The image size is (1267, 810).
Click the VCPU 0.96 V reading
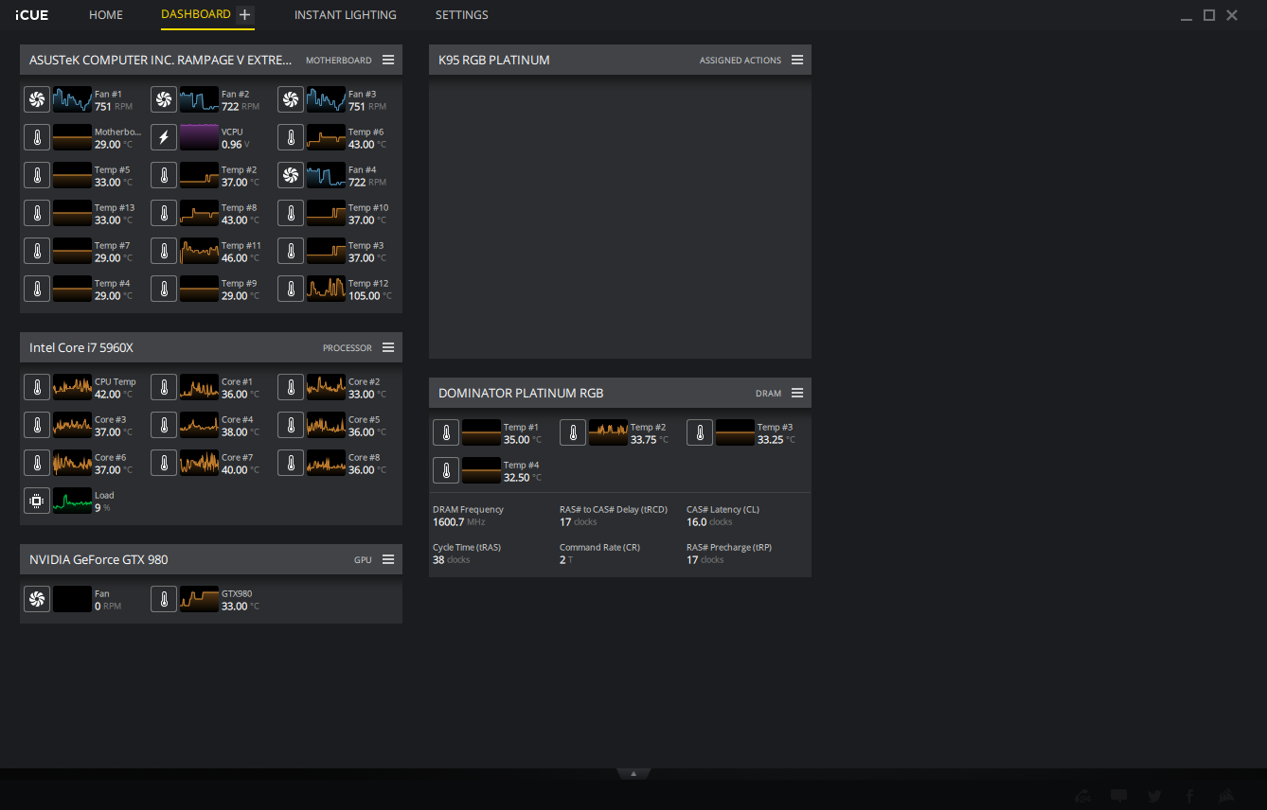pos(236,145)
